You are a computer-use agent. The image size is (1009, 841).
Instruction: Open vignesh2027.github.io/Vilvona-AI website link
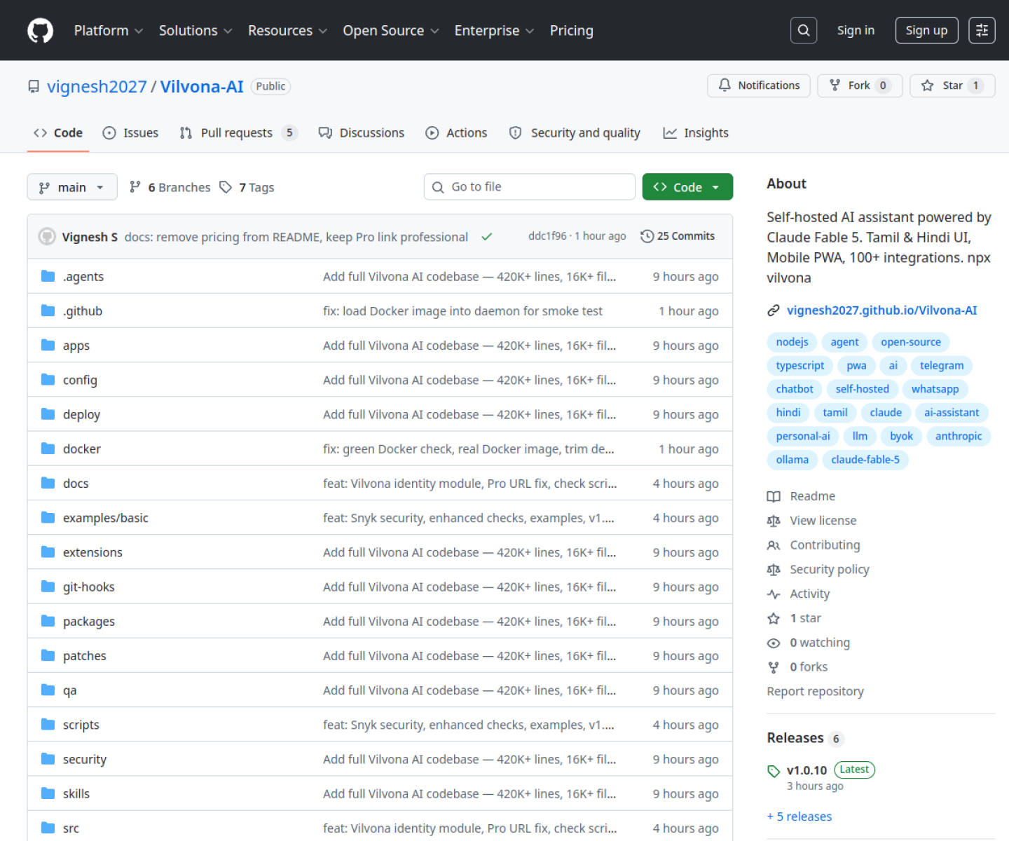881,310
